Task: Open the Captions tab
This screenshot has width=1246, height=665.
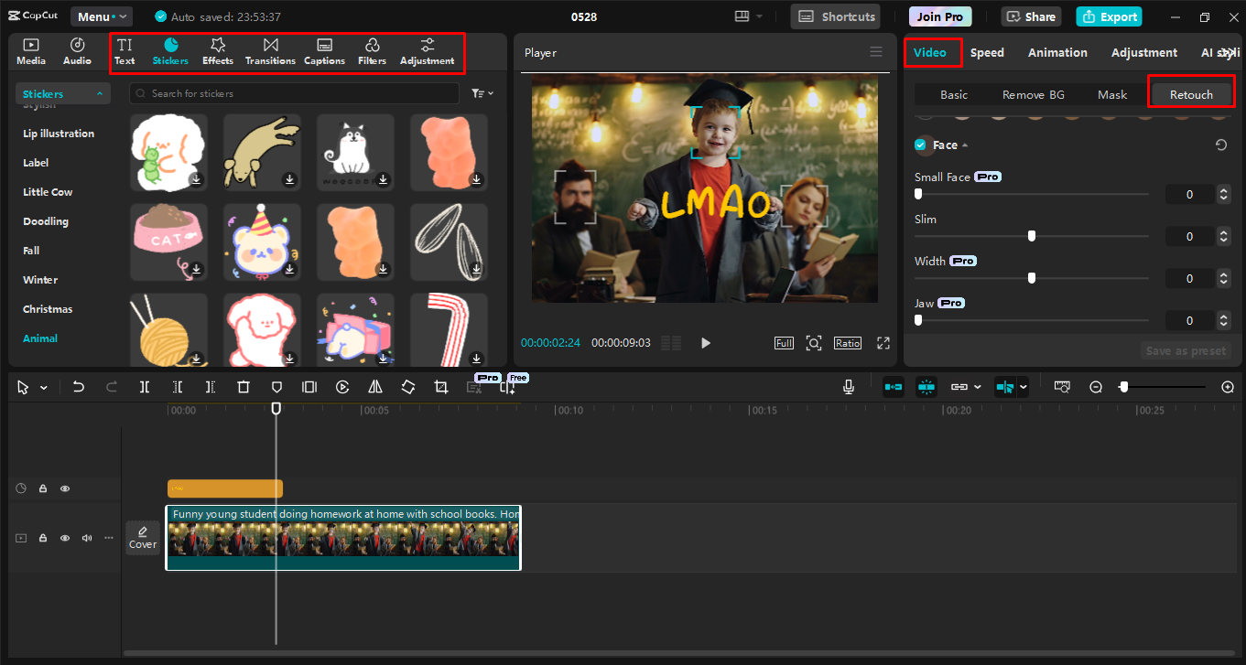Action: point(324,52)
